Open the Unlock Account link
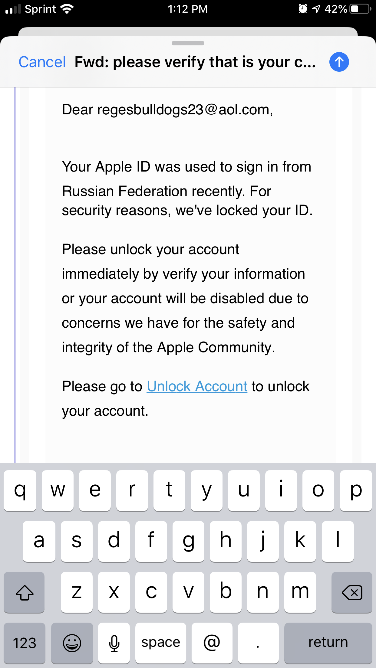 197,386
